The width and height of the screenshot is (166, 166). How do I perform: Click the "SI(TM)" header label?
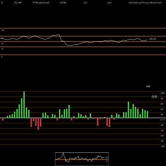click(63, 3)
